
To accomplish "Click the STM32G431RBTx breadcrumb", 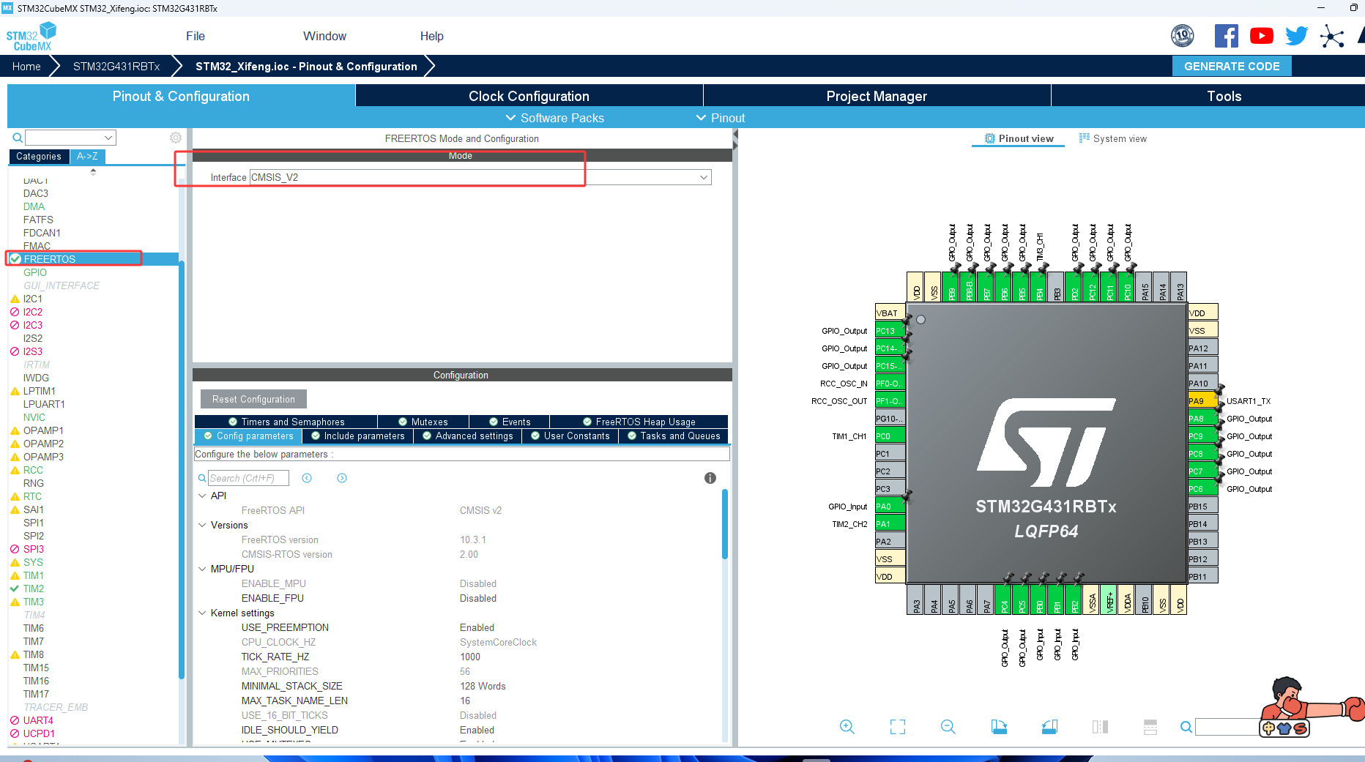I will pos(116,66).
